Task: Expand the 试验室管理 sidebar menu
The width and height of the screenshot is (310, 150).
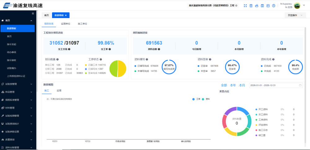Action: pos(18,84)
